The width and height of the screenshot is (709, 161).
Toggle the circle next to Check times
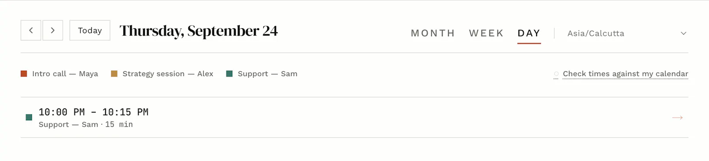[x=556, y=74]
